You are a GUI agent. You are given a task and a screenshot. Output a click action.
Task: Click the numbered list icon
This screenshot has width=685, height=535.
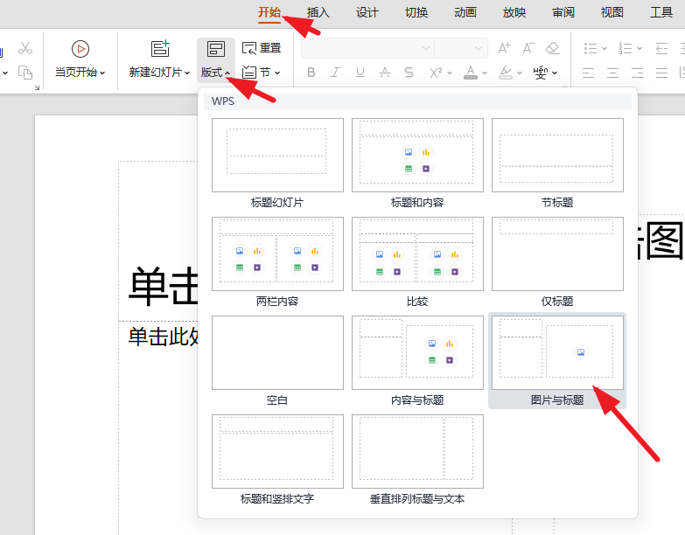click(x=626, y=48)
